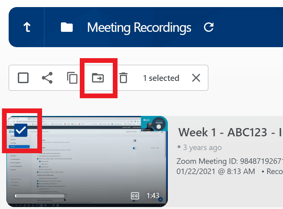Screen dimensions: 283x209
Task: Click the "3 years ago" timestamp
Action: 202,148
